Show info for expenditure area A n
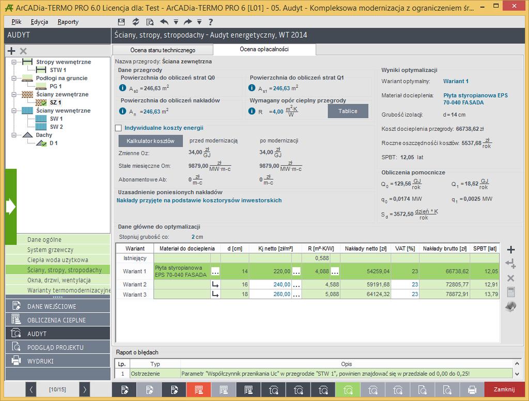The height and width of the screenshot is (401, 529). tap(122, 111)
